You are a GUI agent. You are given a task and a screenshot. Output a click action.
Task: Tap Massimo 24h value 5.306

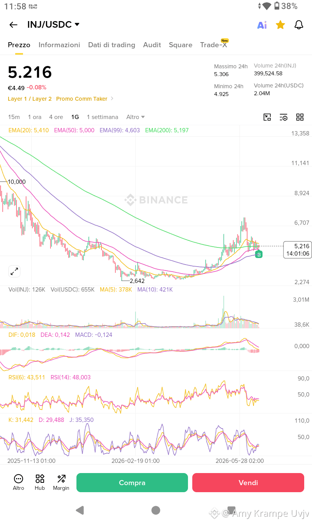(x=222, y=74)
